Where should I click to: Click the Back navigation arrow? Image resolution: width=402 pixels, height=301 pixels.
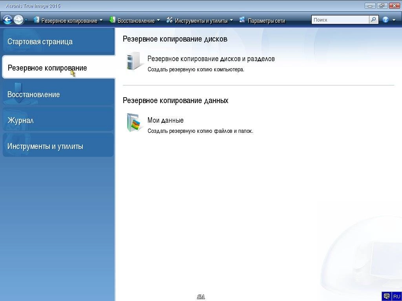pos(8,20)
